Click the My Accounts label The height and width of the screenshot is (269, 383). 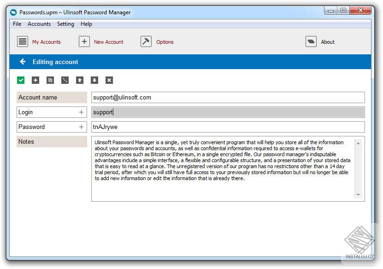click(47, 42)
